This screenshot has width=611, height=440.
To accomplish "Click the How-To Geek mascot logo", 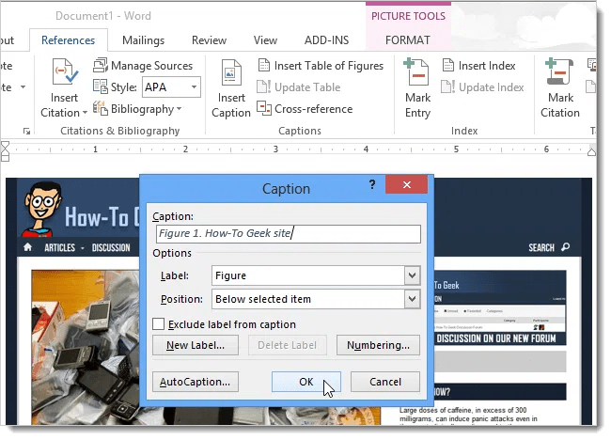I will click(42, 208).
